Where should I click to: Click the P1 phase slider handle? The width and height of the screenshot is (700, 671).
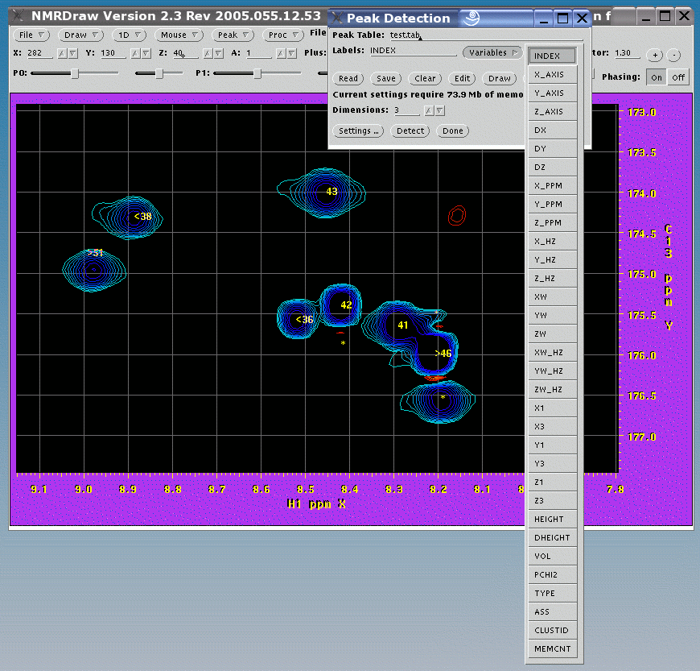pyautogui.click(x=257, y=73)
